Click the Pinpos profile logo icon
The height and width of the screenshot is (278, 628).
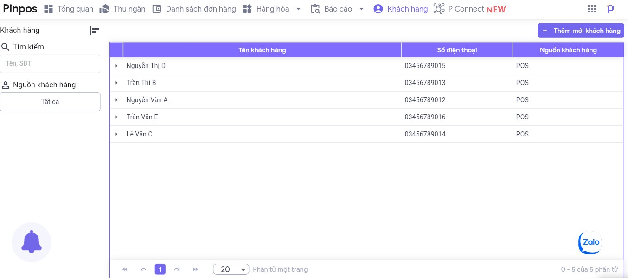pyautogui.click(x=610, y=9)
